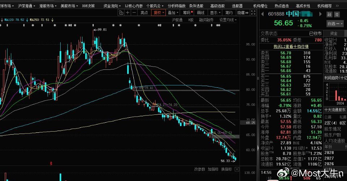This screenshot has width=347, height=181.
Task: Switch to 简约 simple mode
Action: click(229, 13)
